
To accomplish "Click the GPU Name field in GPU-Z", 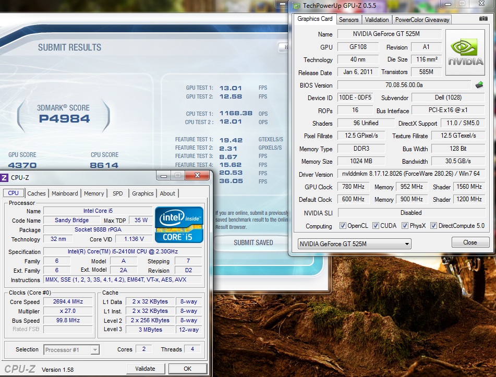I will [390, 34].
